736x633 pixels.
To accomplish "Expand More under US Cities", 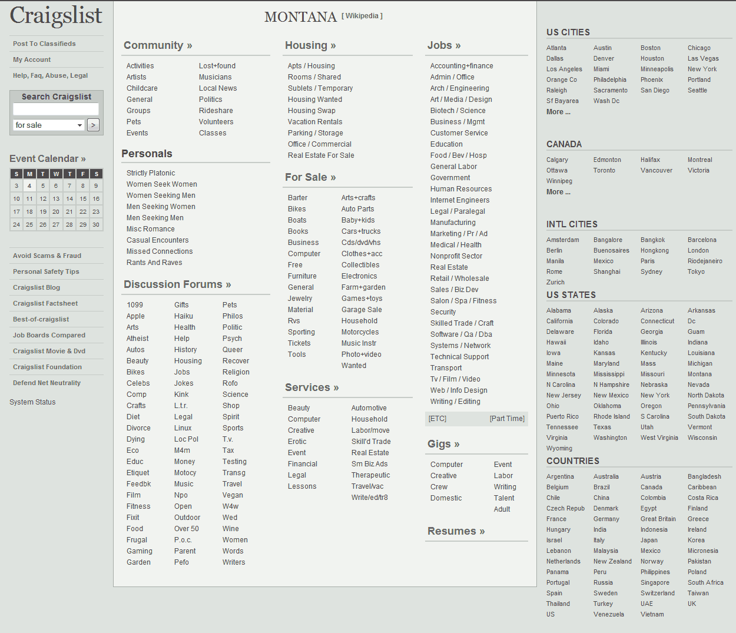I will coord(558,112).
